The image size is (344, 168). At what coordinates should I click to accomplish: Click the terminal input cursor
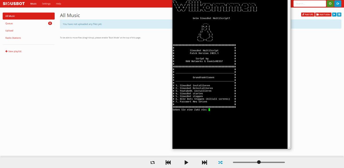(209, 110)
